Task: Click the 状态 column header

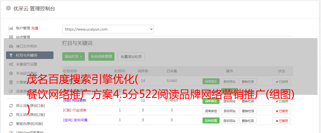Action: pos(281,71)
